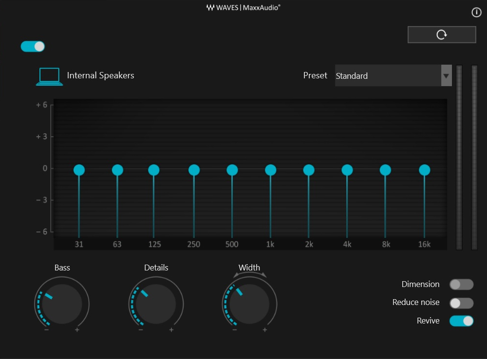Click the 1k equalizer band handle
Viewport: 487px width, 359px height.
270,170
